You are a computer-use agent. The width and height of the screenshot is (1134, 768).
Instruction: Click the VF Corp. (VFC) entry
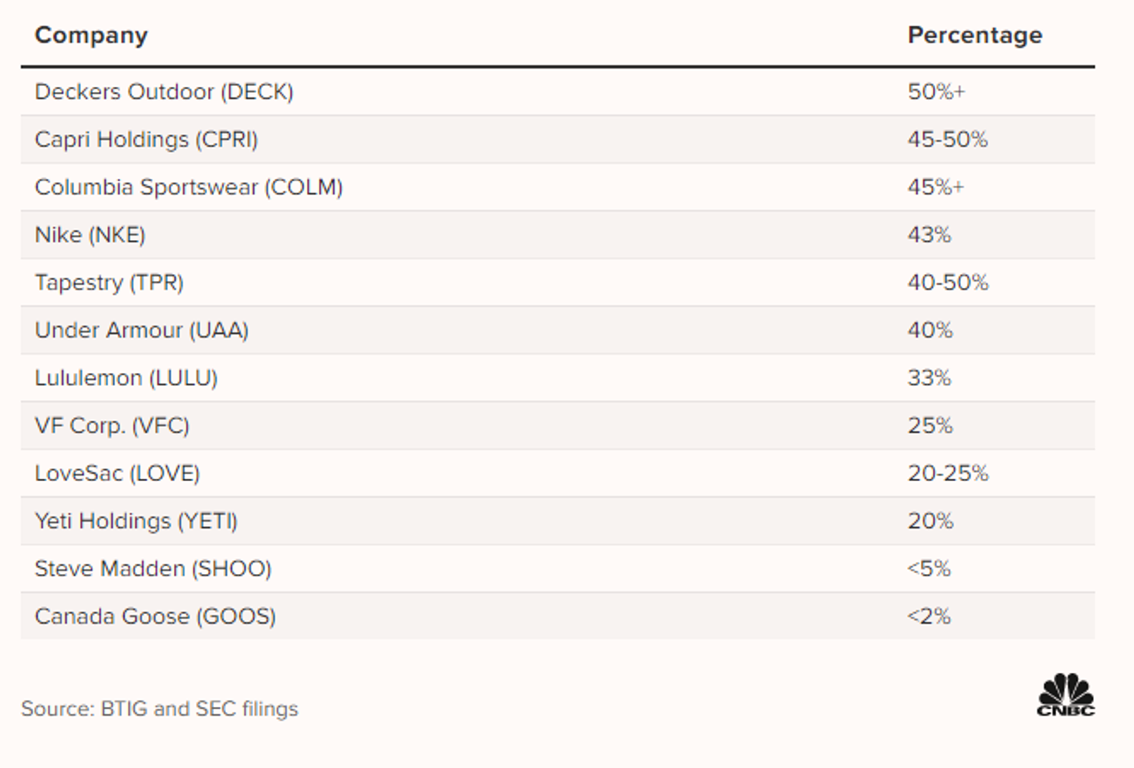point(112,426)
